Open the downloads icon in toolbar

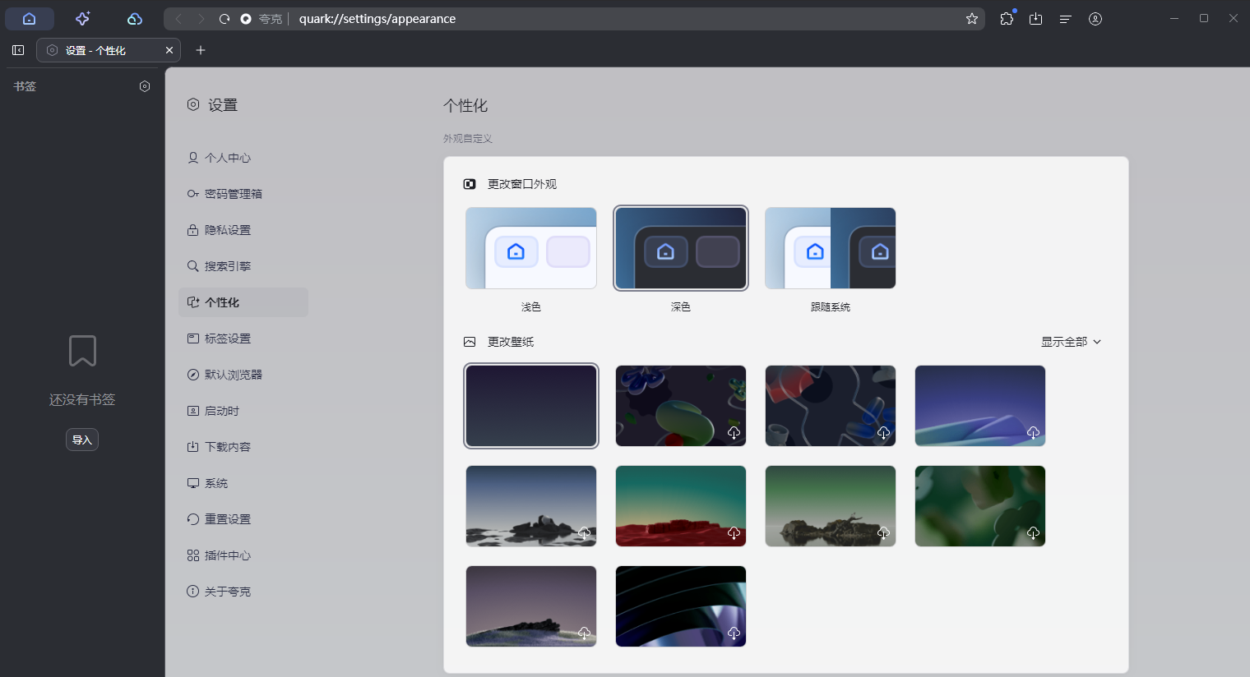1035,19
